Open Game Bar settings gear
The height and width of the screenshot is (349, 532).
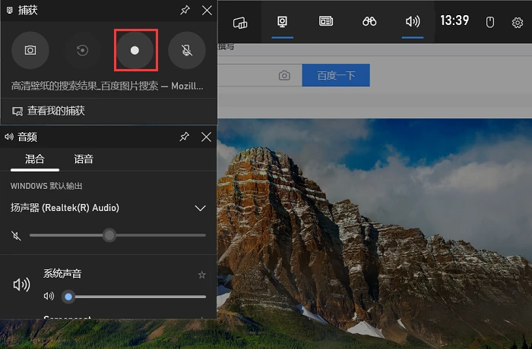[x=517, y=23]
